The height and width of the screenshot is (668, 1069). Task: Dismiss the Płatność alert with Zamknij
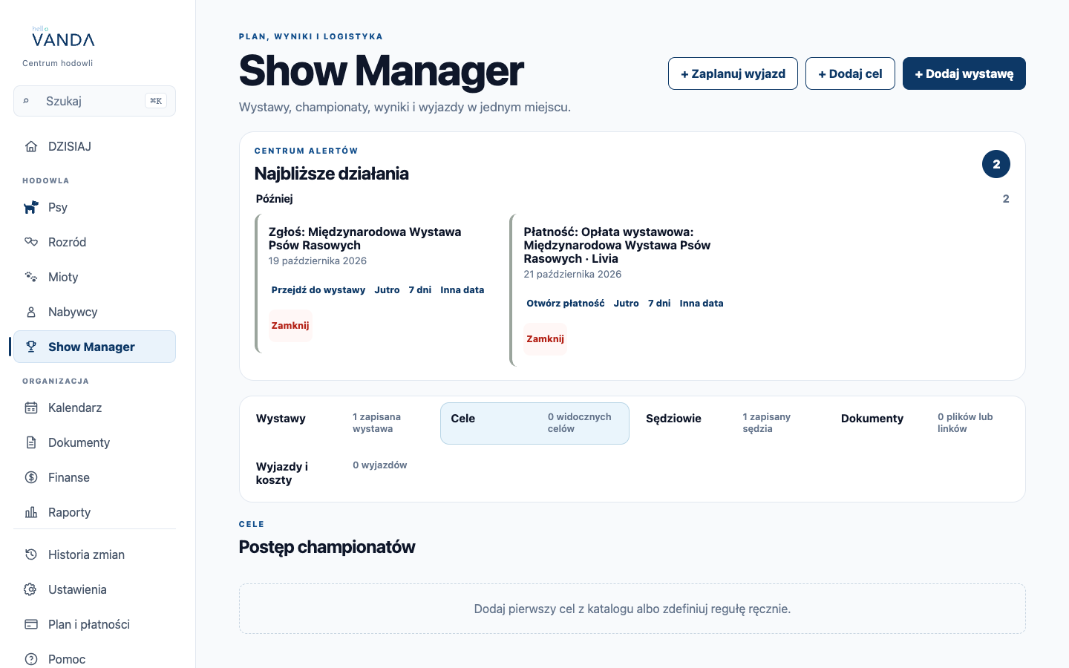pyautogui.click(x=546, y=339)
